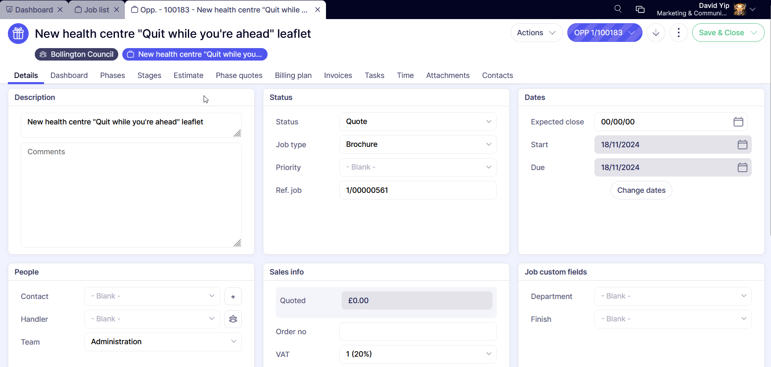Open the Estimate tab
The width and height of the screenshot is (771, 367).
[188, 75]
